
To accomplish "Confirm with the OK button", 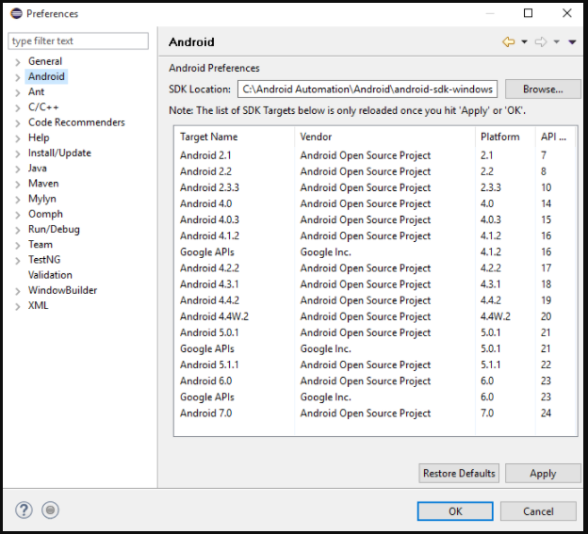I will click(x=455, y=511).
